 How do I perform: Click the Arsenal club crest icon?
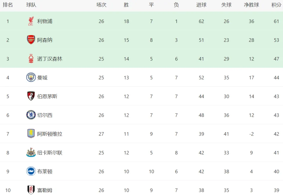(31, 40)
